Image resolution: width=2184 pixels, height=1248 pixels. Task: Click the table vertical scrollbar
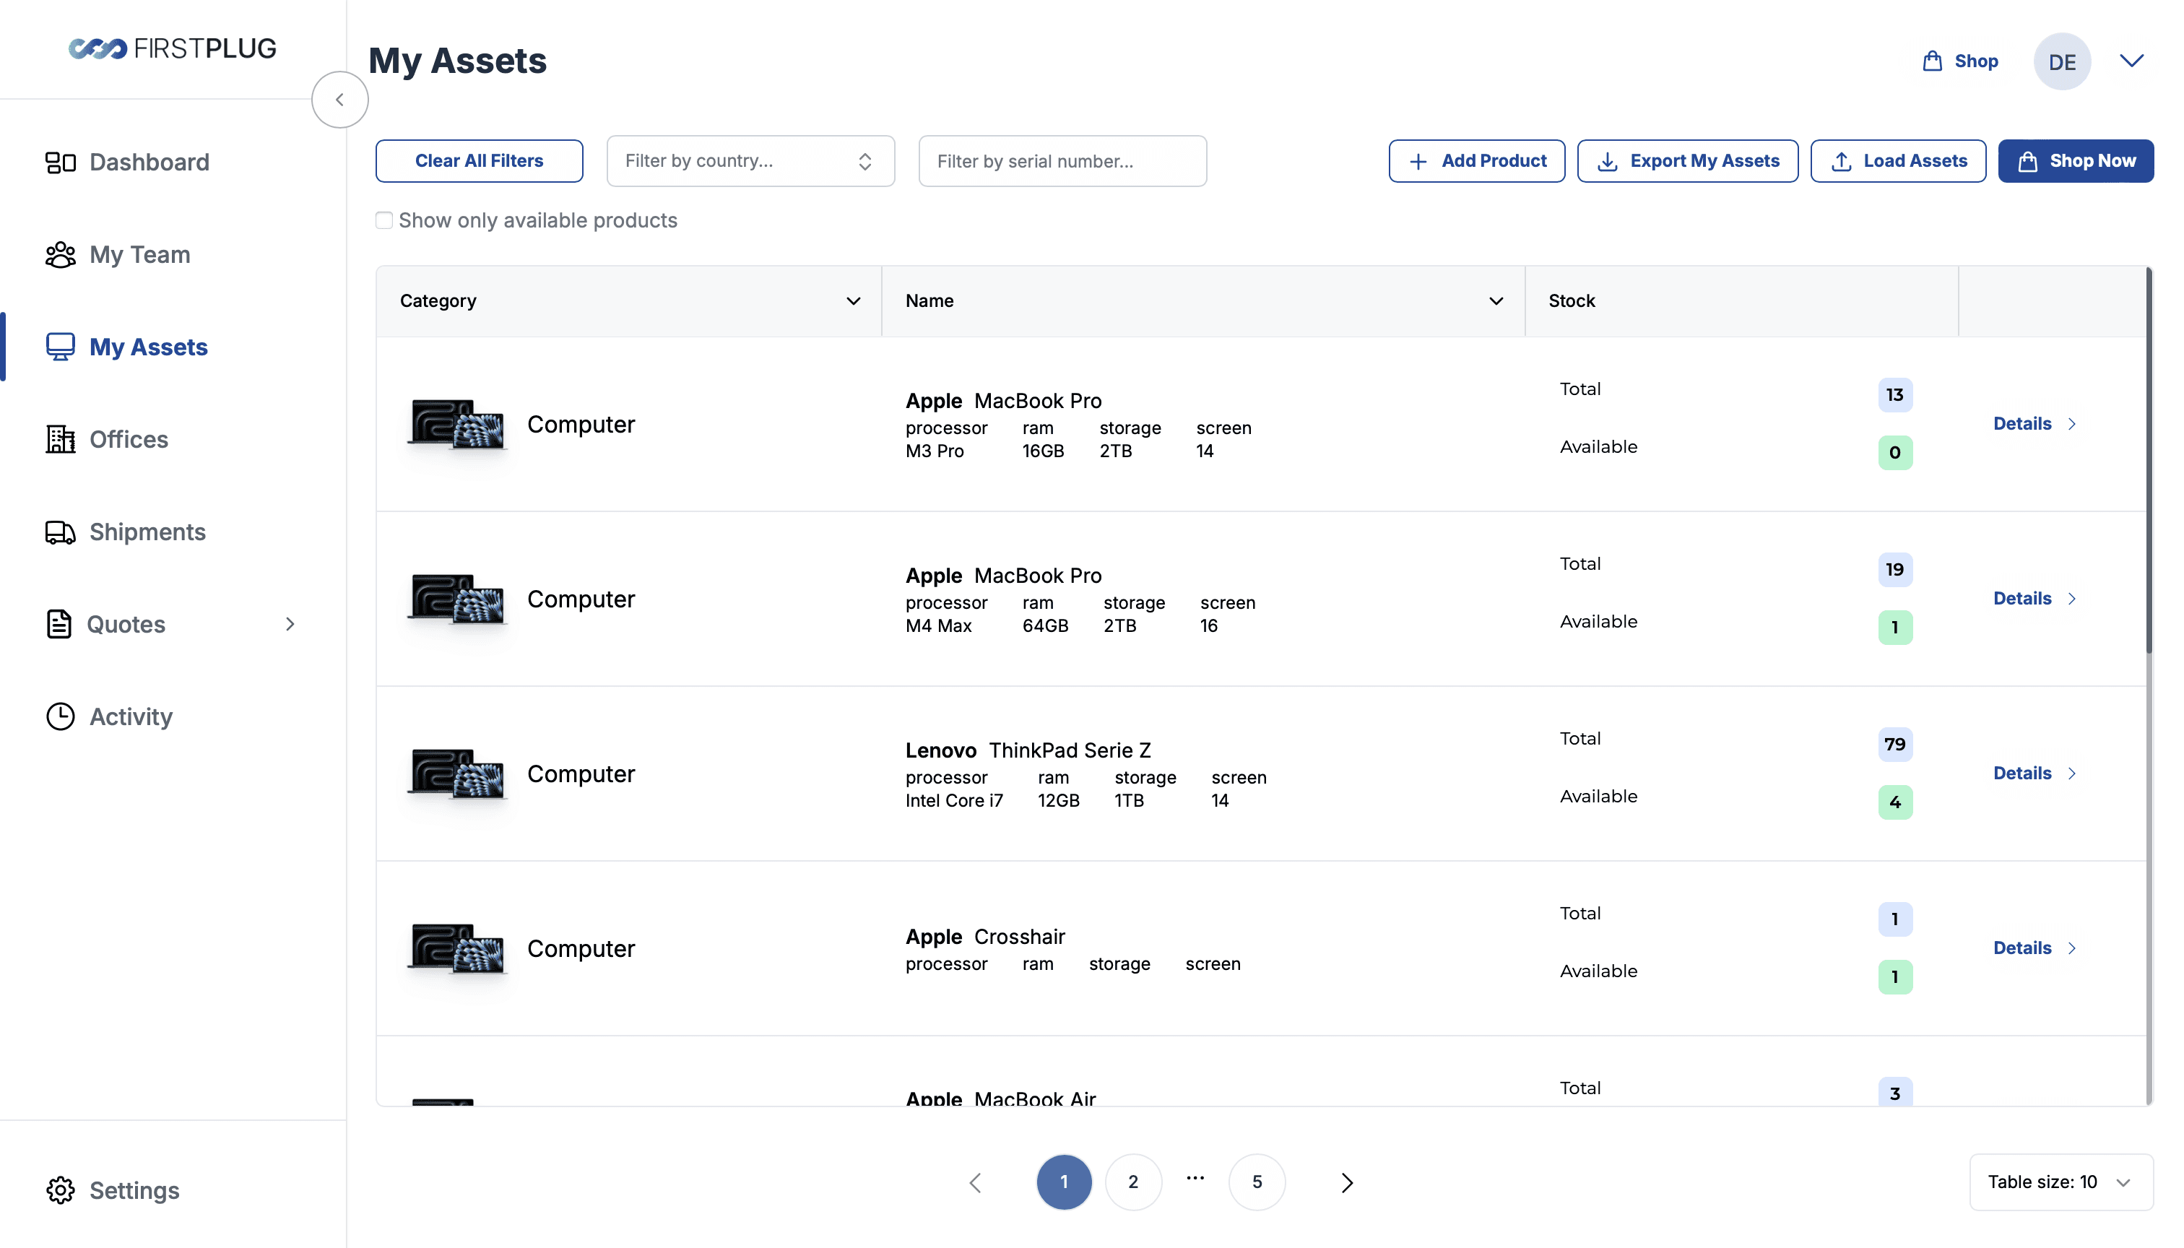pos(2148,460)
